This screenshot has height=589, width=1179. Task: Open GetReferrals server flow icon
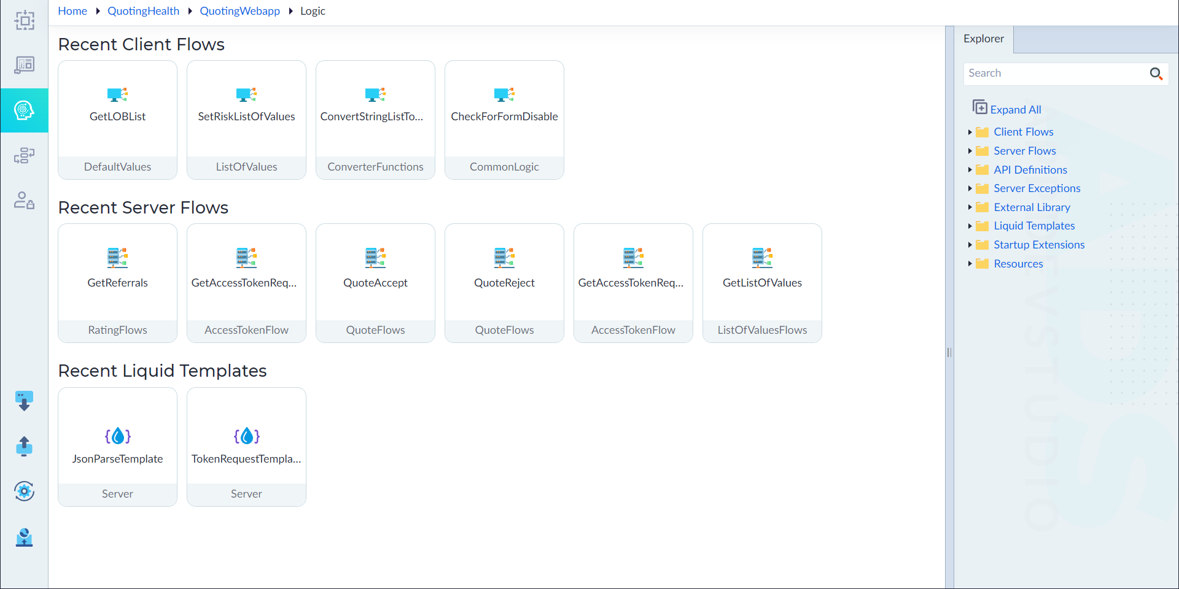tap(117, 258)
